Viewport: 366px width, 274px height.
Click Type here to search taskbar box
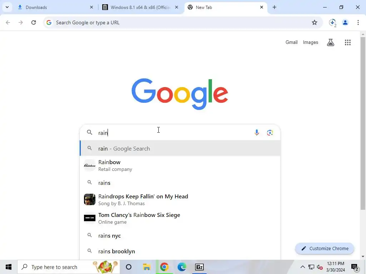coord(69,267)
